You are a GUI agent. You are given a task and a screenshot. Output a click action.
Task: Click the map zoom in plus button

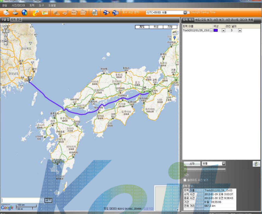tap(5, 39)
